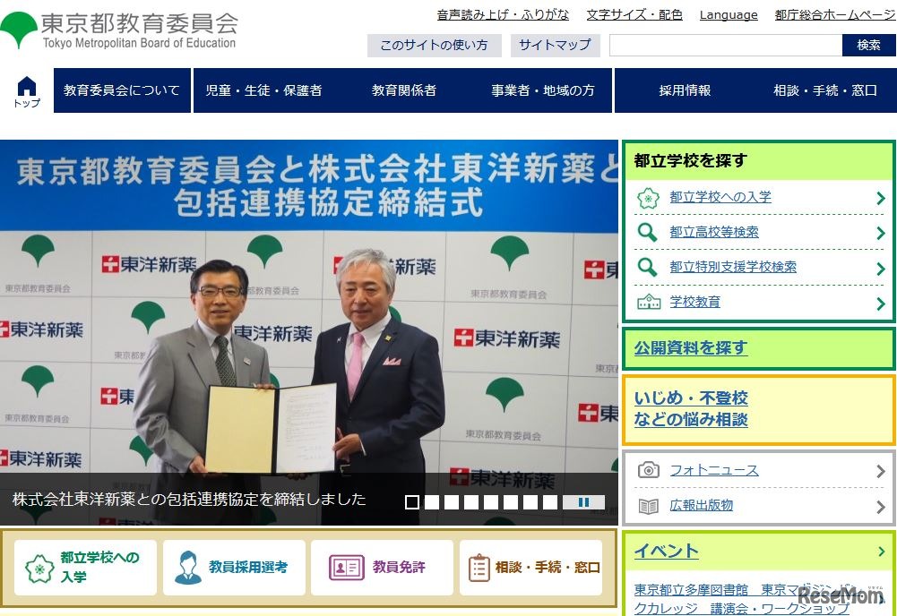Click the 検索 search button
897x616 pixels.
point(868,45)
